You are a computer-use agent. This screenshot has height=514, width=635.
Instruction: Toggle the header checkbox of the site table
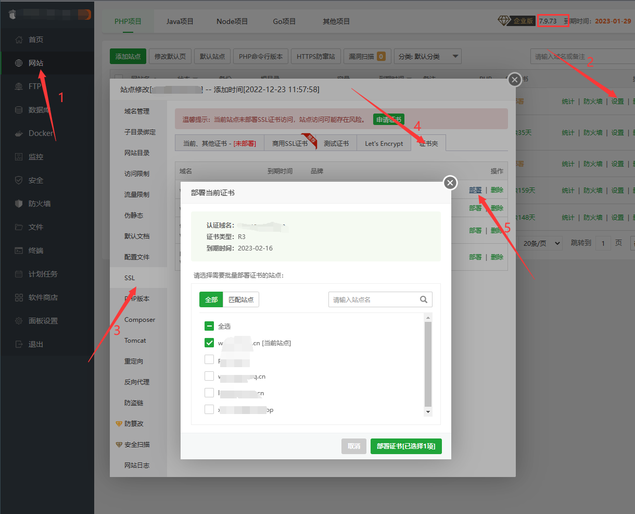pos(119,78)
